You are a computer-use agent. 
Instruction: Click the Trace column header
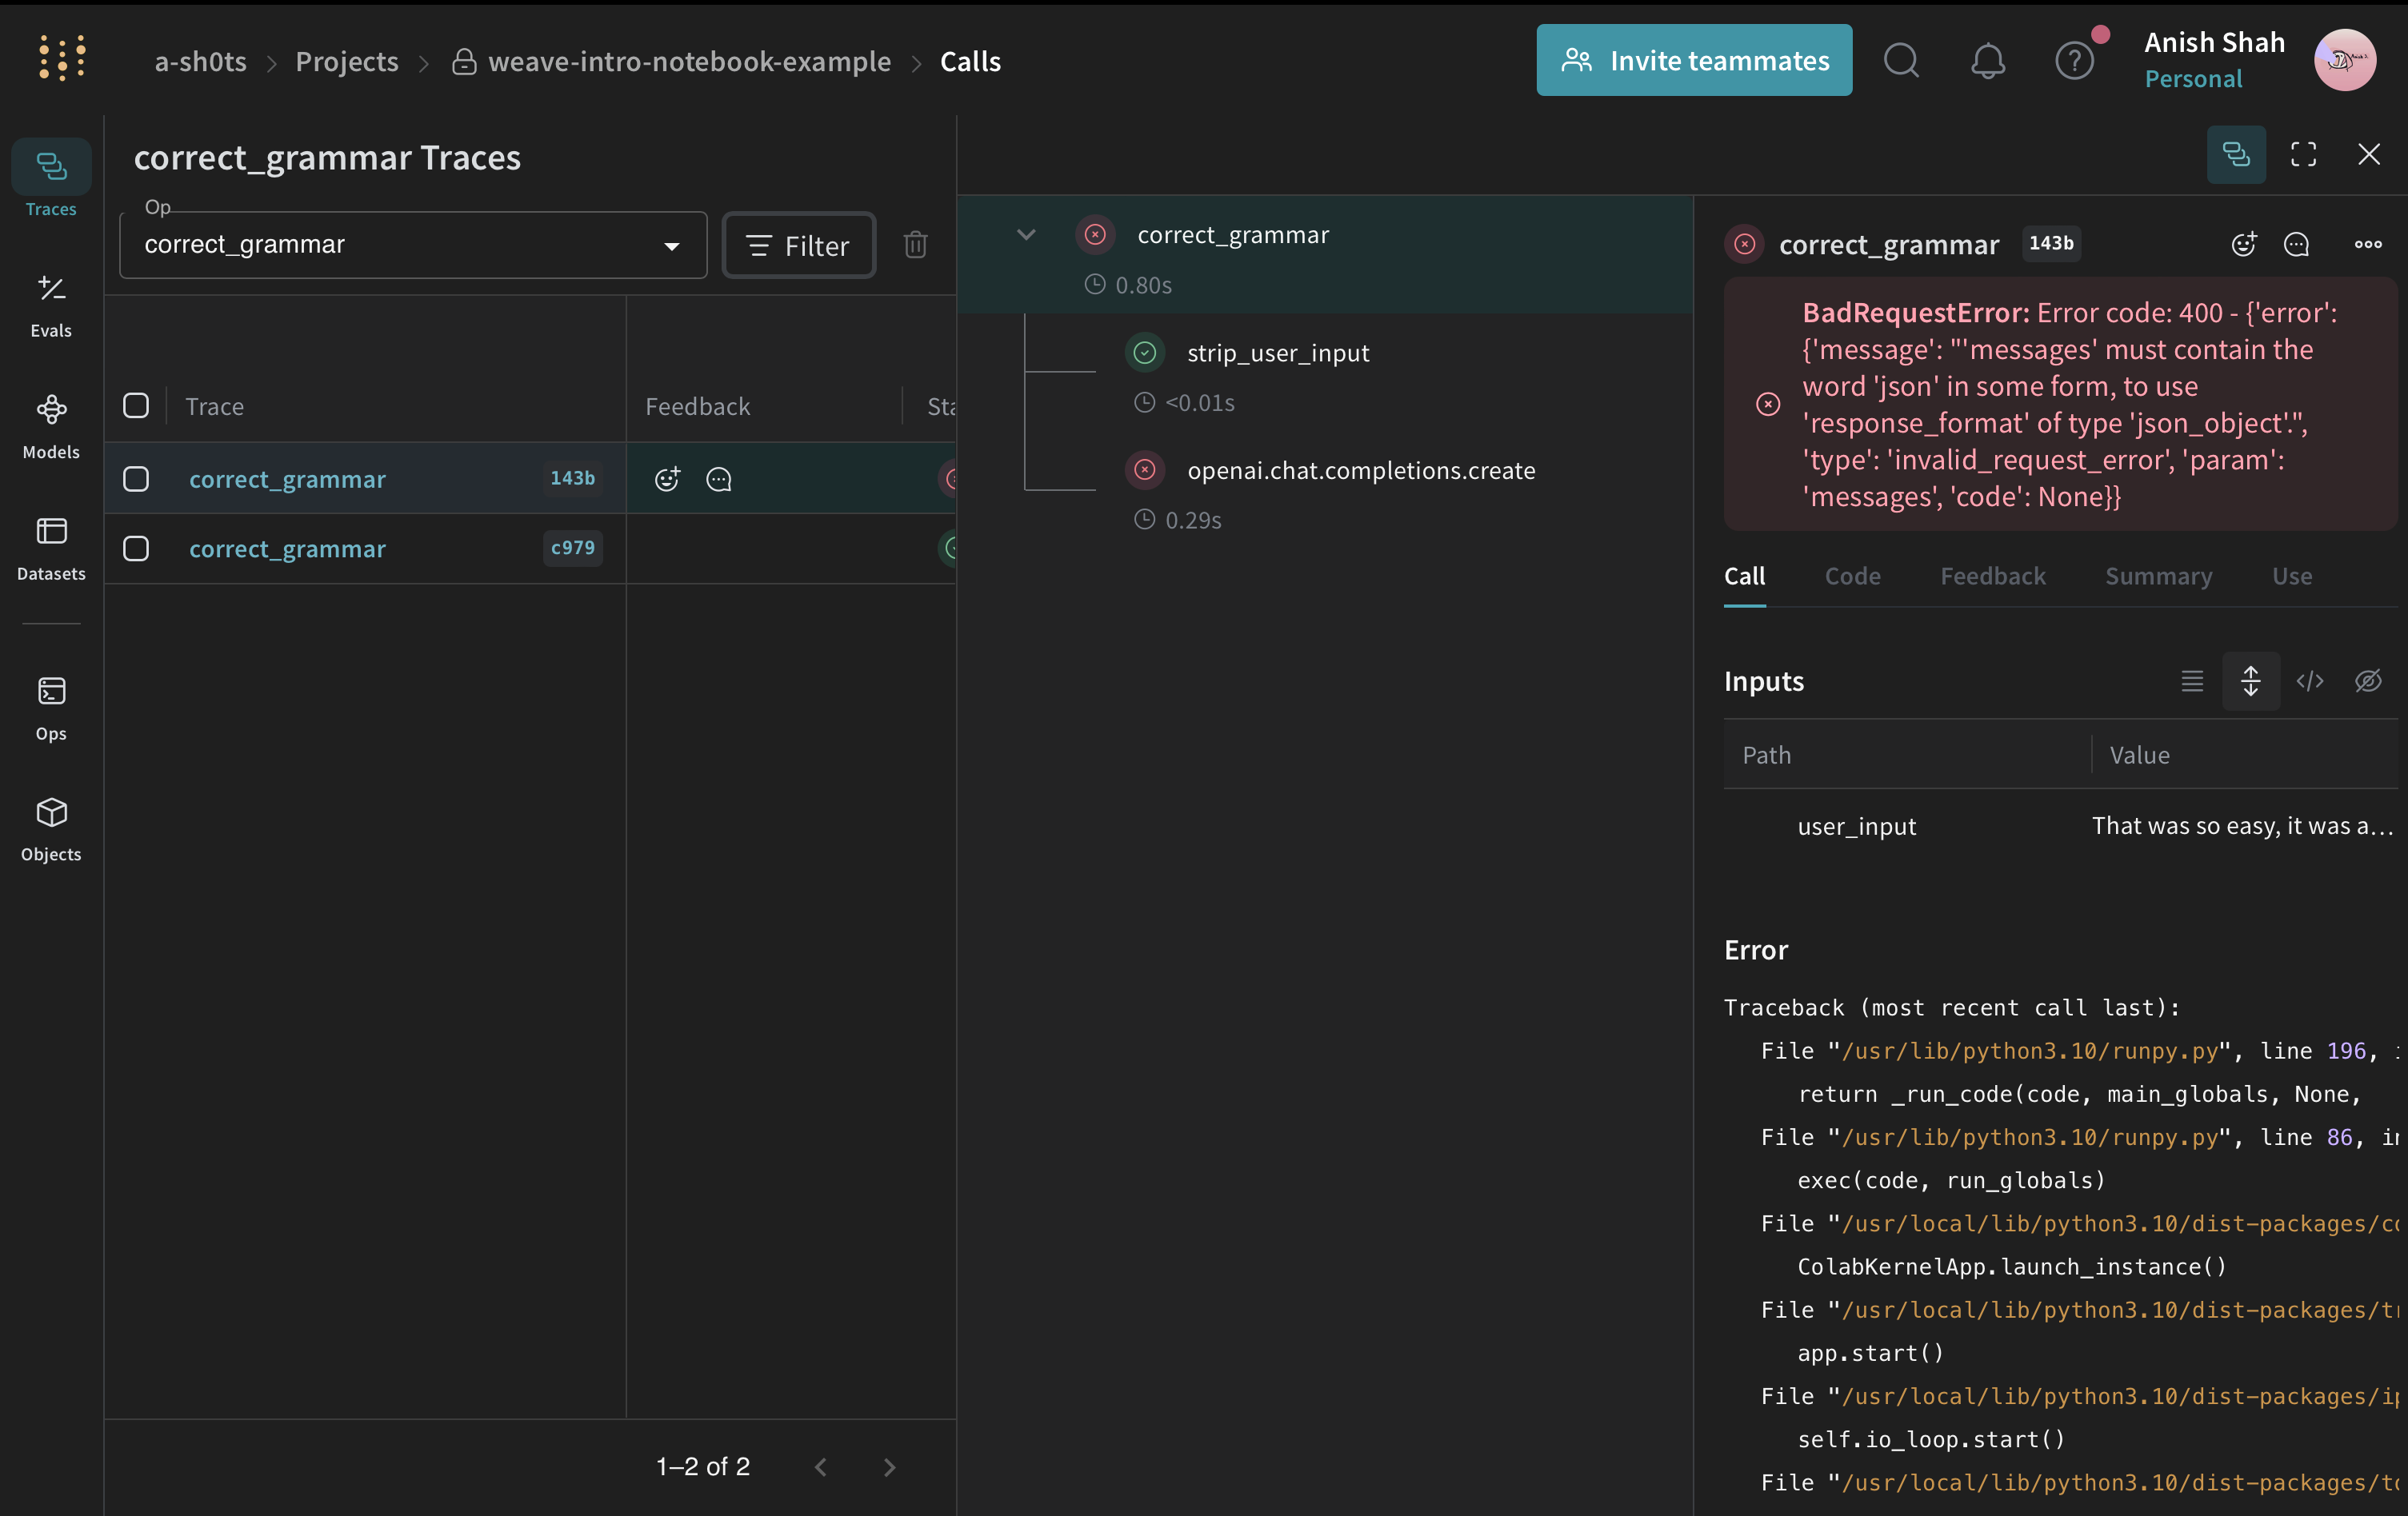coord(214,407)
